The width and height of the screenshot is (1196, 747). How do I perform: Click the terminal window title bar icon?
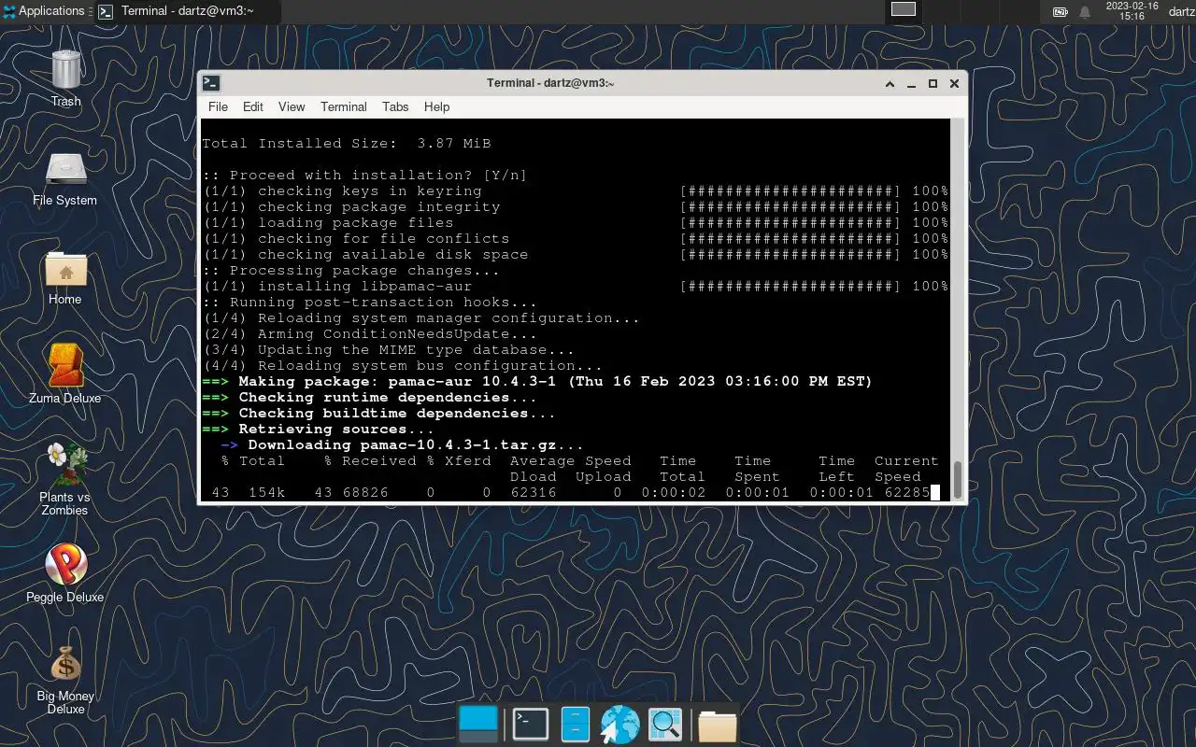pos(212,83)
